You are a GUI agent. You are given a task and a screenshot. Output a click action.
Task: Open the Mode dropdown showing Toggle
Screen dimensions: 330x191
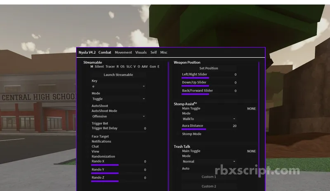118,99
